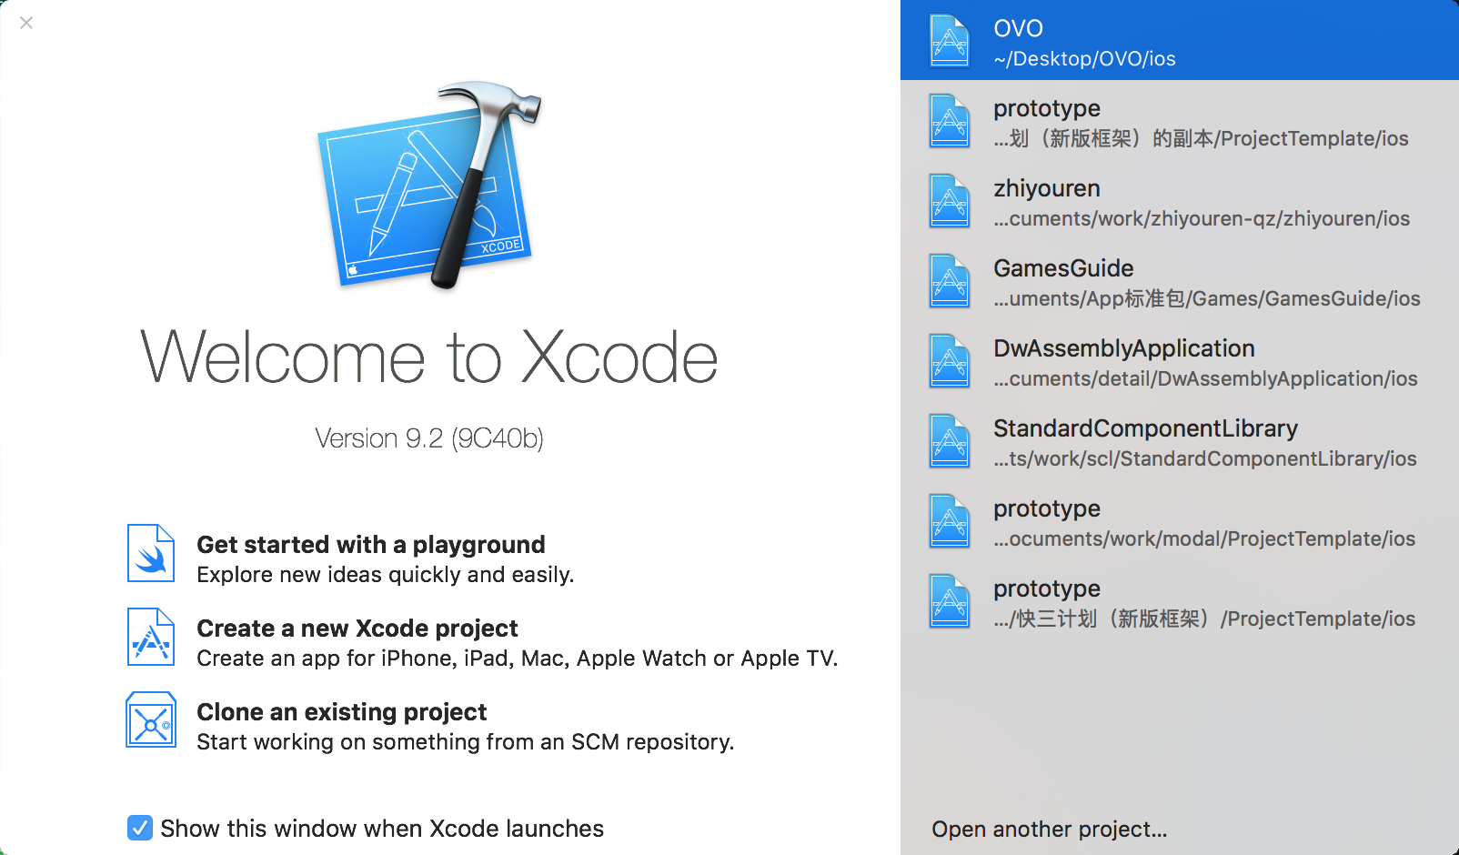This screenshot has height=855, width=1459.
Task: Click the OVO project file icon
Action: [x=949, y=40]
